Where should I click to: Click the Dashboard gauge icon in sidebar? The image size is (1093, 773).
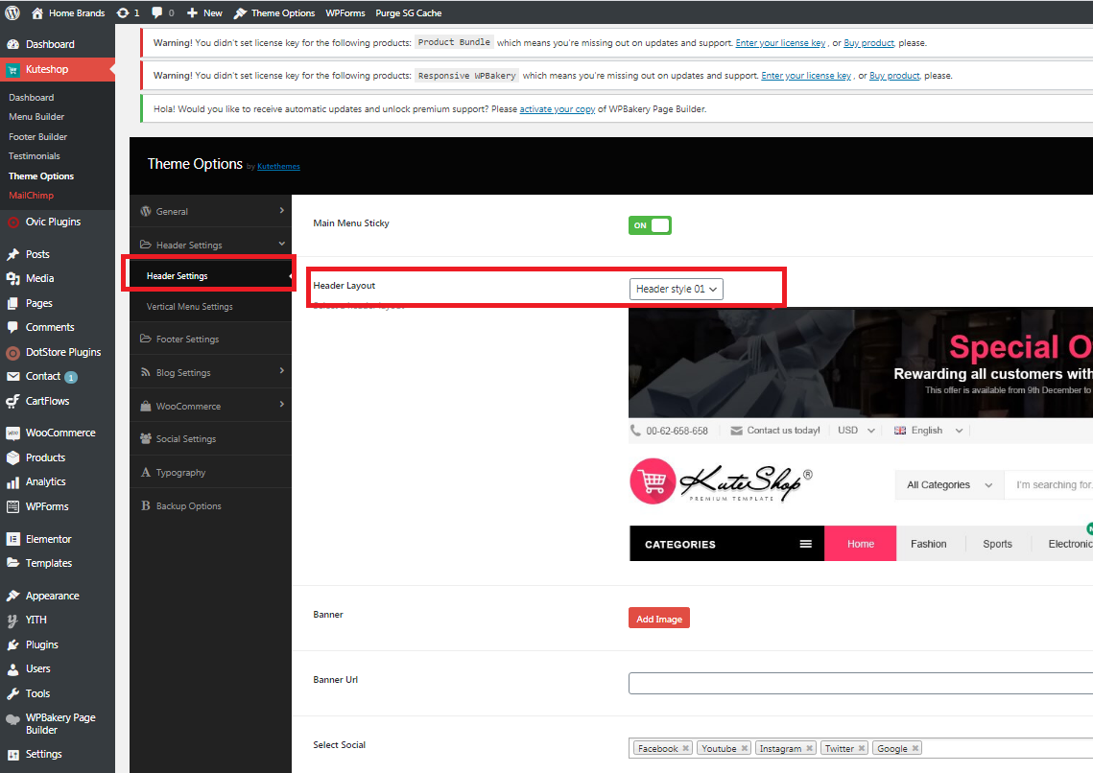point(12,44)
